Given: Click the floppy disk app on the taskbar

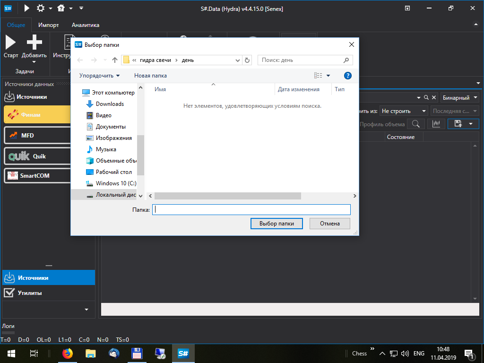Looking at the screenshot, I should 137,354.
